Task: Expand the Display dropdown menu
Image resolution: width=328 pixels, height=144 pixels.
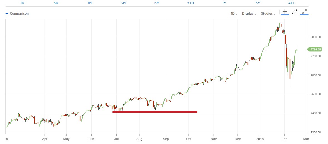Action: pyautogui.click(x=249, y=14)
